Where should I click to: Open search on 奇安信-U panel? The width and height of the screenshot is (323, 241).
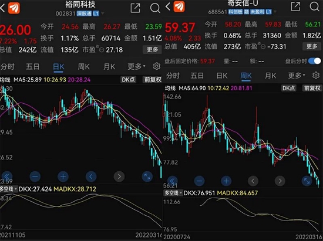pos(314,6)
